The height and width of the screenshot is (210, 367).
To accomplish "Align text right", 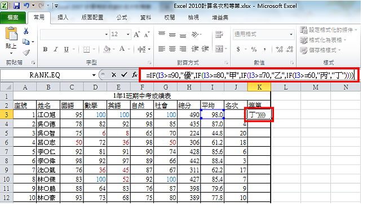I will click(x=183, y=49).
